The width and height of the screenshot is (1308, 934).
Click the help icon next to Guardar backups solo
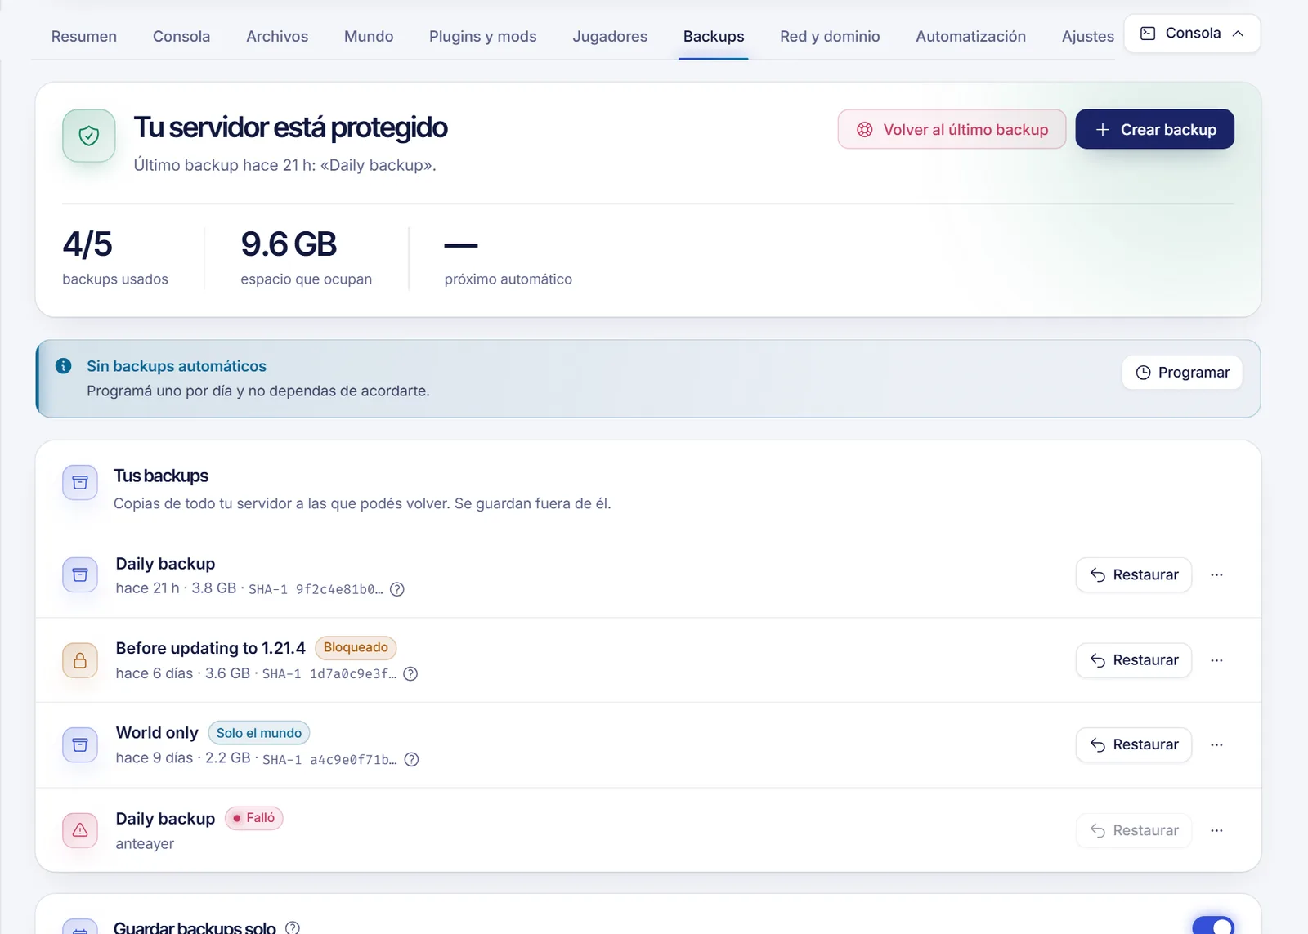coord(293,927)
